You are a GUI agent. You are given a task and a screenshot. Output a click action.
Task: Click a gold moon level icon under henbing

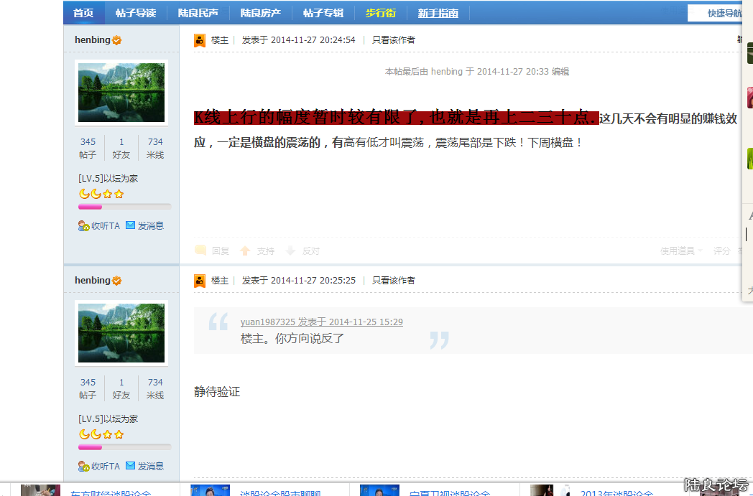pyautogui.click(x=84, y=193)
